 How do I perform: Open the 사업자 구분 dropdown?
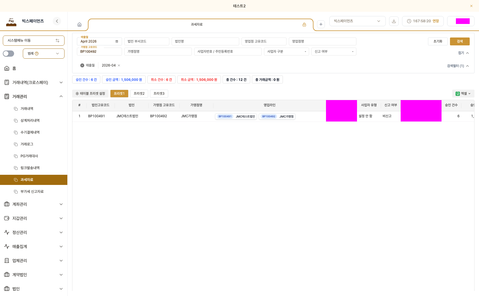(x=287, y=52)
